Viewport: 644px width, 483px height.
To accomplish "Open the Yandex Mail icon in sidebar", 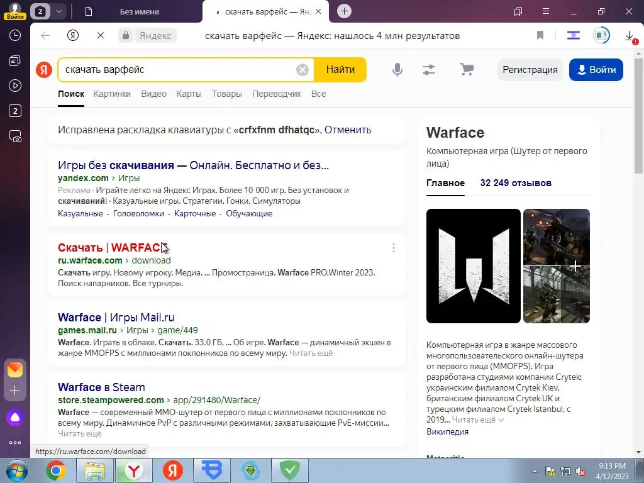I will 15,370.
